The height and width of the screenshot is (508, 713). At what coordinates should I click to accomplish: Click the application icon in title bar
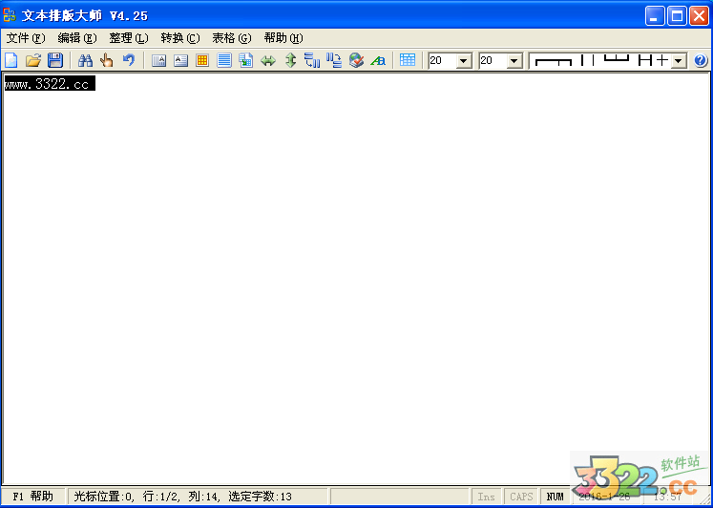(10, 15)
